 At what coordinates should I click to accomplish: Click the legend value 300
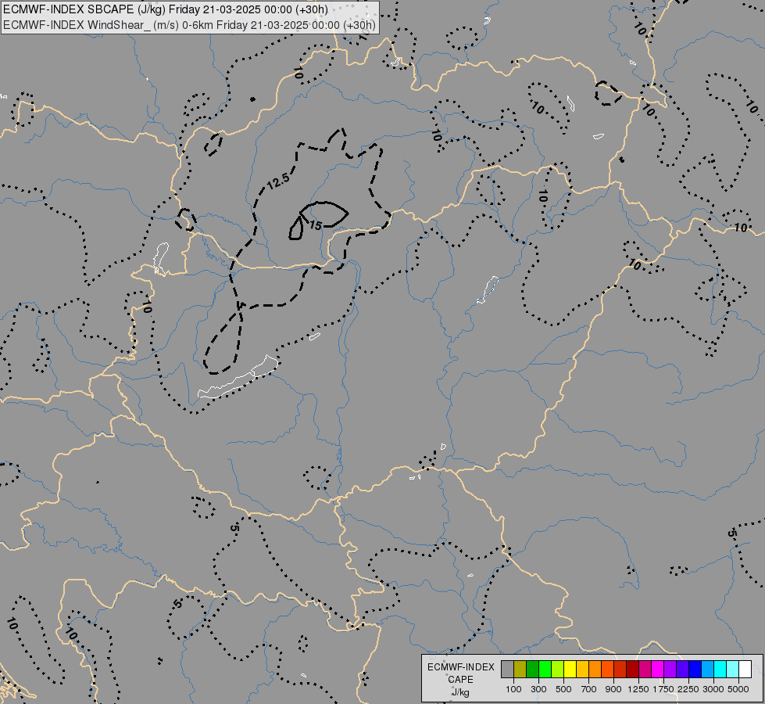click(538, 689)
